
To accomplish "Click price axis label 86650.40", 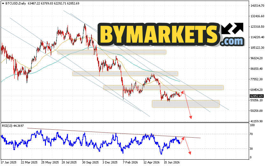I will click(257, 69).
